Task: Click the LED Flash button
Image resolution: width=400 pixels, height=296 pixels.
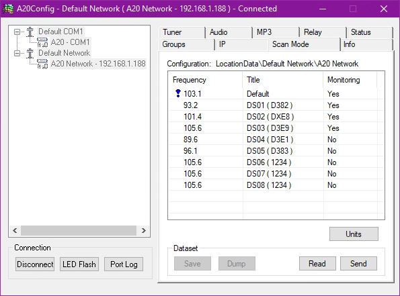Action: tap(79, 264)
